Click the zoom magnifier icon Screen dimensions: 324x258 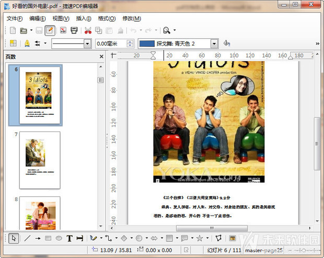click(167, 30)
